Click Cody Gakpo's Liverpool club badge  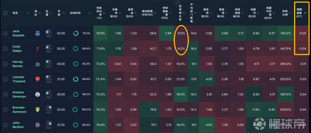tap(37, 48)
